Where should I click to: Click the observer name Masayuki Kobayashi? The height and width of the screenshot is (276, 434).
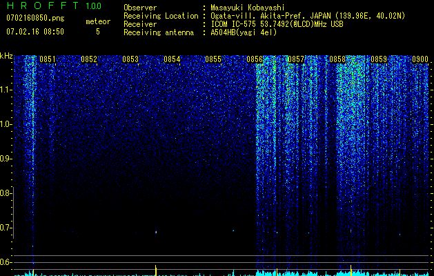(x=248, y=8)
